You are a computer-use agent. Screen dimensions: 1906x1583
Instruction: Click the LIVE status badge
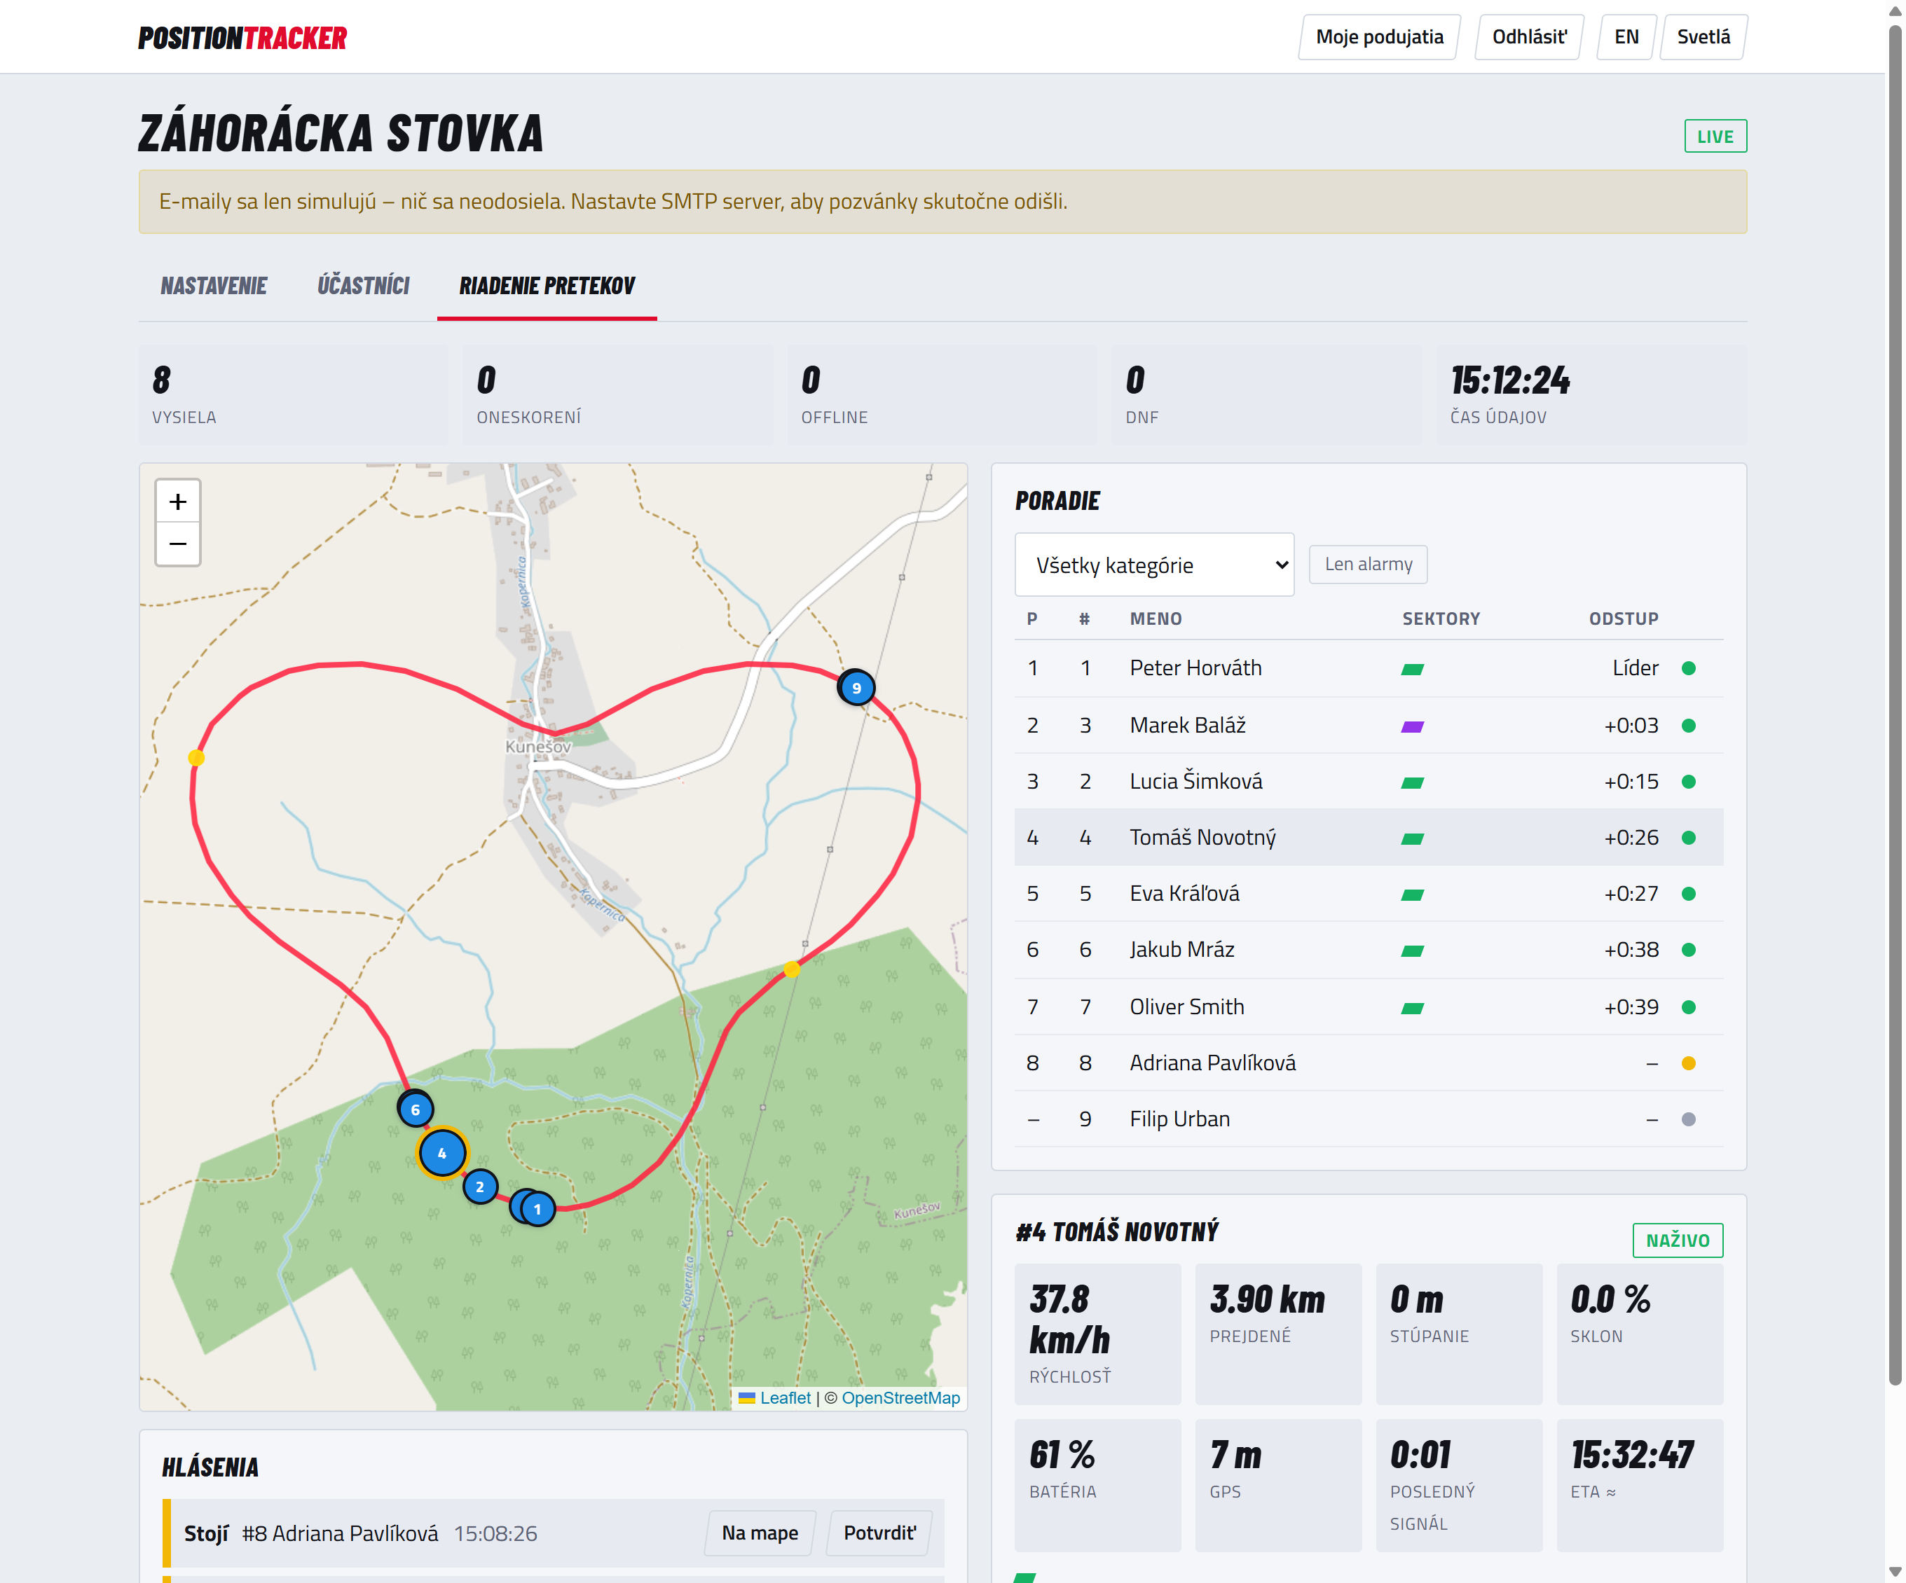coord(1715,136)
